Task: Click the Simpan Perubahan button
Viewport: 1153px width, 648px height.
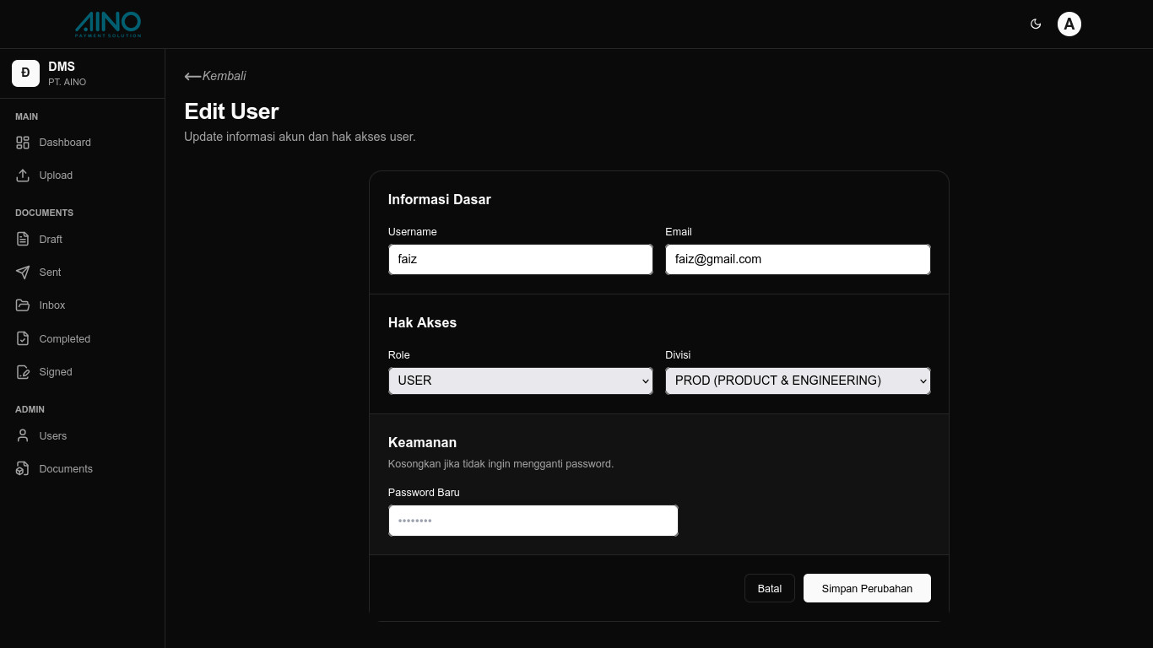Action: click(866, 588)
